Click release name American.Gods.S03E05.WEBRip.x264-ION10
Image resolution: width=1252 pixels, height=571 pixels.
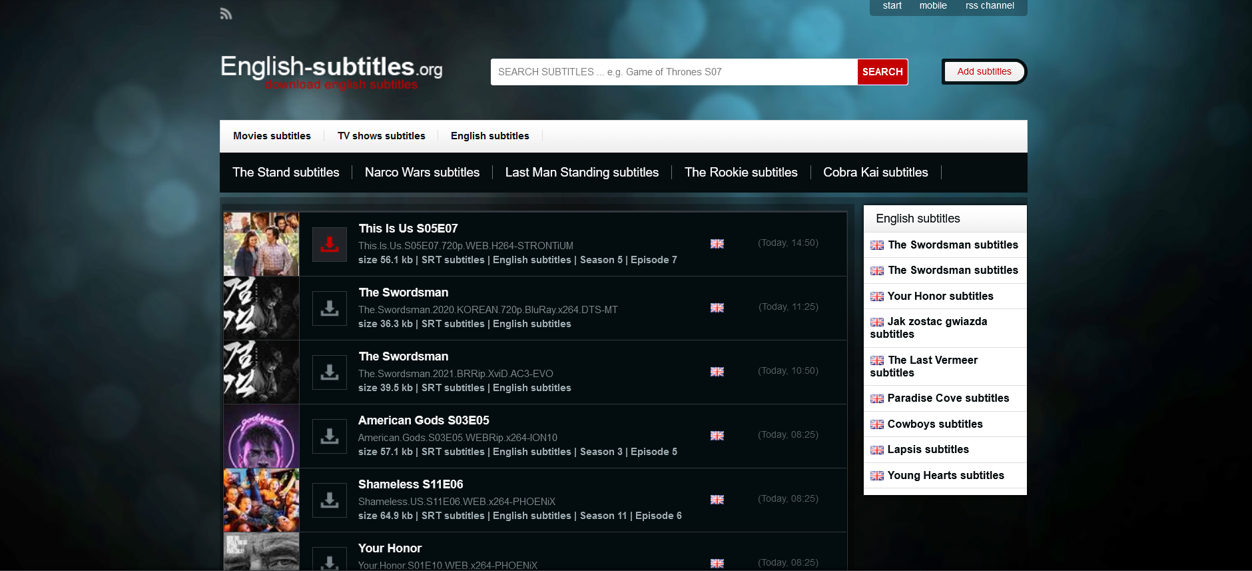coord(458,438)
